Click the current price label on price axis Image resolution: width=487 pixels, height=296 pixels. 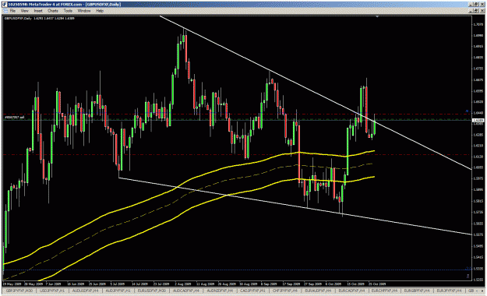[x=478, y=120]
